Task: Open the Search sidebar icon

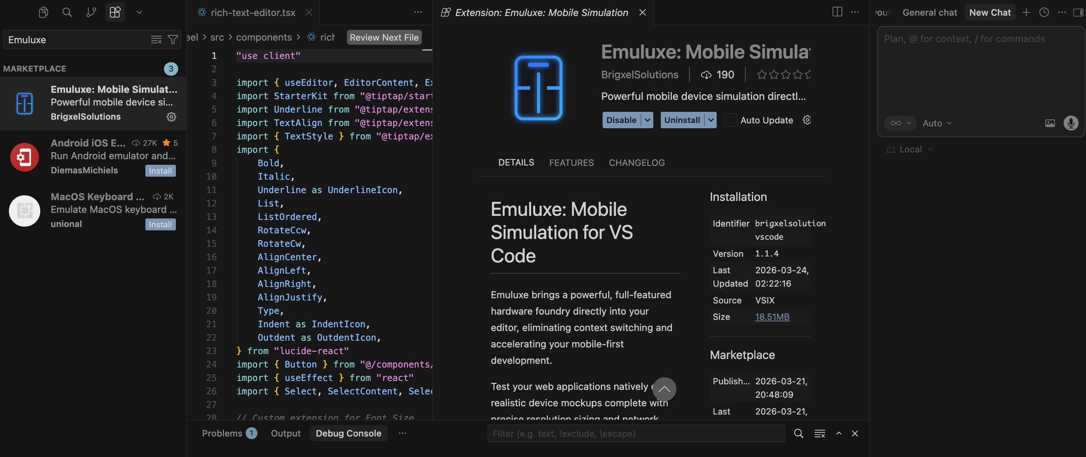Action: click(x=67, y=12)
